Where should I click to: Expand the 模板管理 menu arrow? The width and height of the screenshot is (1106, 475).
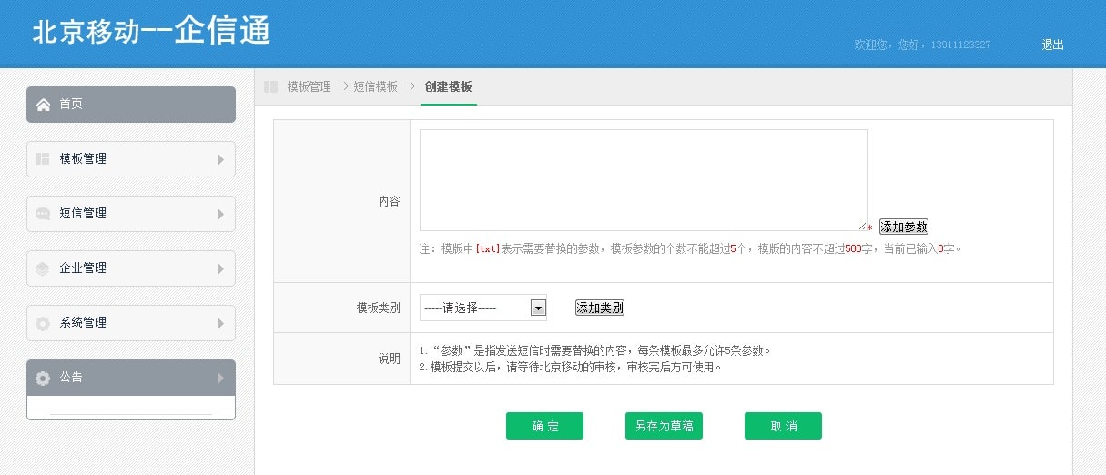pos(221,159)
